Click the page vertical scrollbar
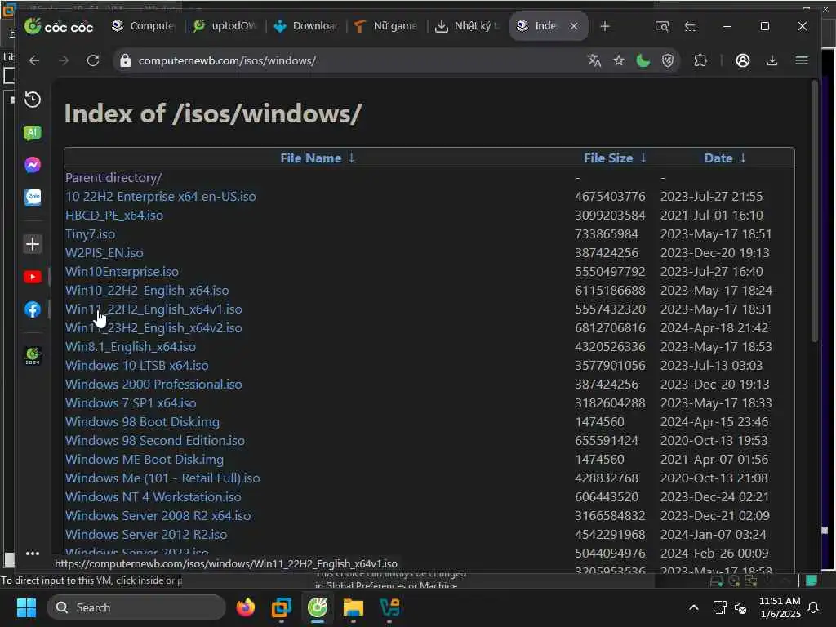 coord(814,211)
